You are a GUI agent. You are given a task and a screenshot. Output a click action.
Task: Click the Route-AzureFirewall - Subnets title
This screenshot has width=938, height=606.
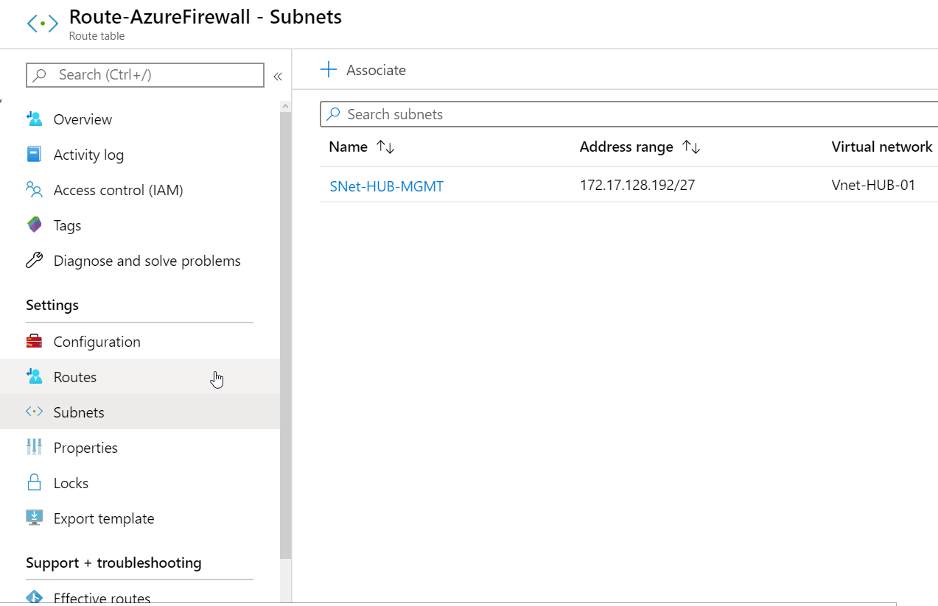206,17
